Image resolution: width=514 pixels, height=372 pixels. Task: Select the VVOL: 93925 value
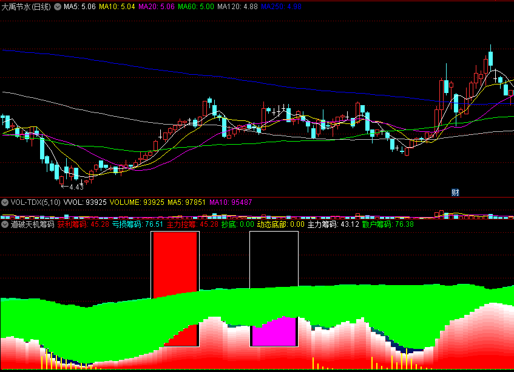pyautogui.click(x=85, y=202)
